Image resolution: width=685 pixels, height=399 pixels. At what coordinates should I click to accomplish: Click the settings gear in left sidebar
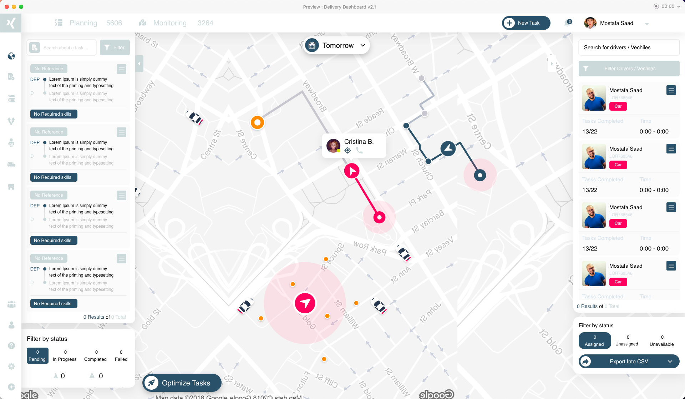pyautogui.click(x=11, y=366)
